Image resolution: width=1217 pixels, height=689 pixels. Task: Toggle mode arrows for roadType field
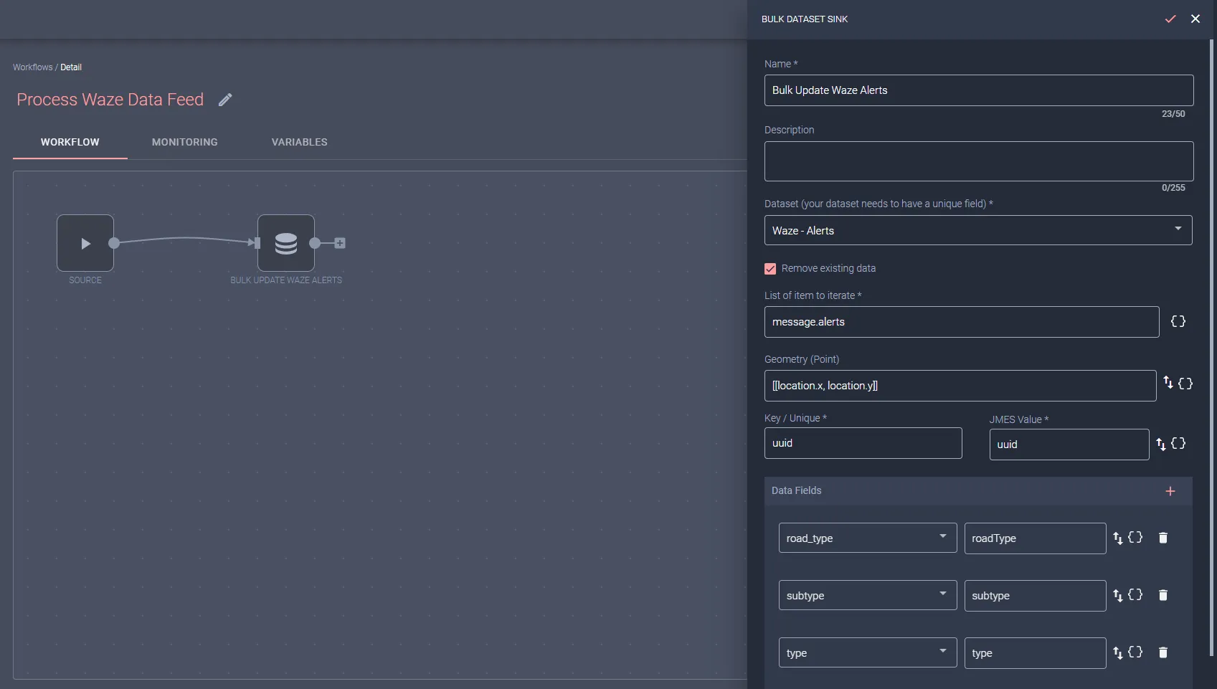pos(1118,538)
